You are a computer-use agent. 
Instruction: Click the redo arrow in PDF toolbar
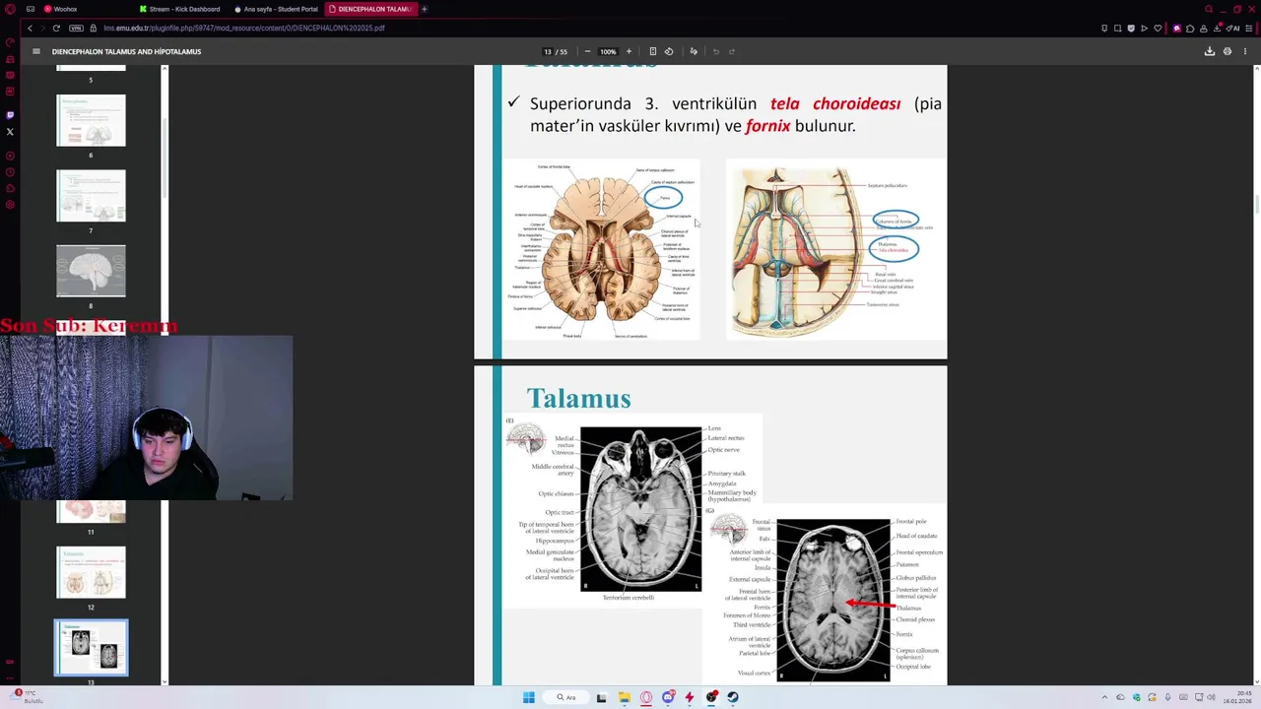(732, 51)
